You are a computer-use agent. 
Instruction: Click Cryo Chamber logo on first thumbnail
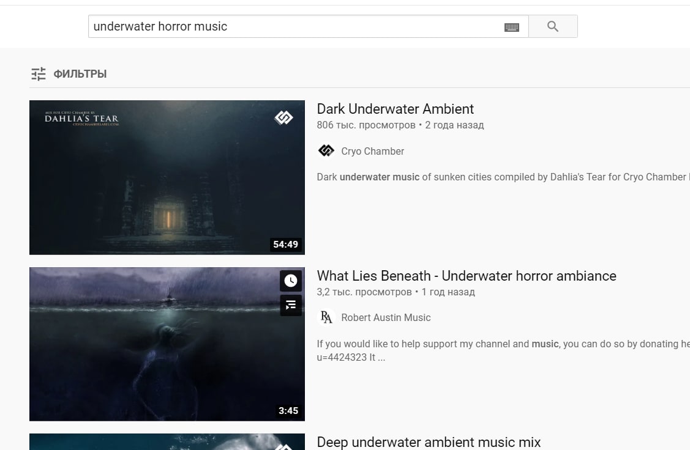284,117
